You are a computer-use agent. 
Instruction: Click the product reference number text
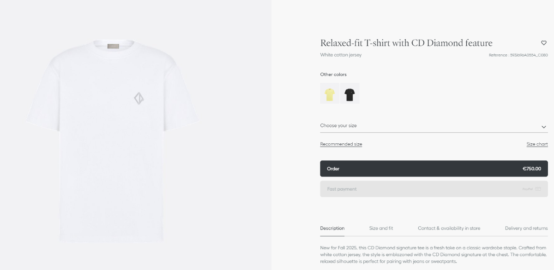518,55
